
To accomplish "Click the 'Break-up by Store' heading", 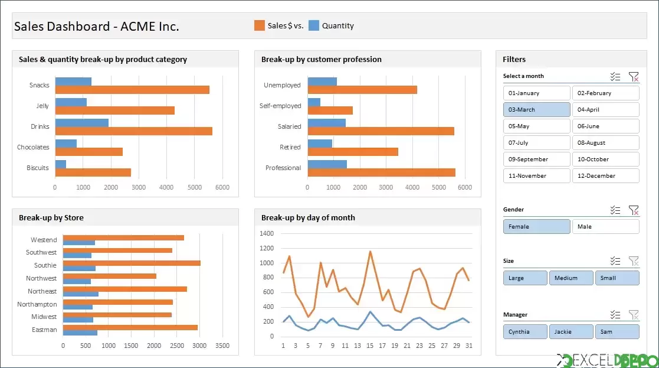I will click(x=51, y=217).
